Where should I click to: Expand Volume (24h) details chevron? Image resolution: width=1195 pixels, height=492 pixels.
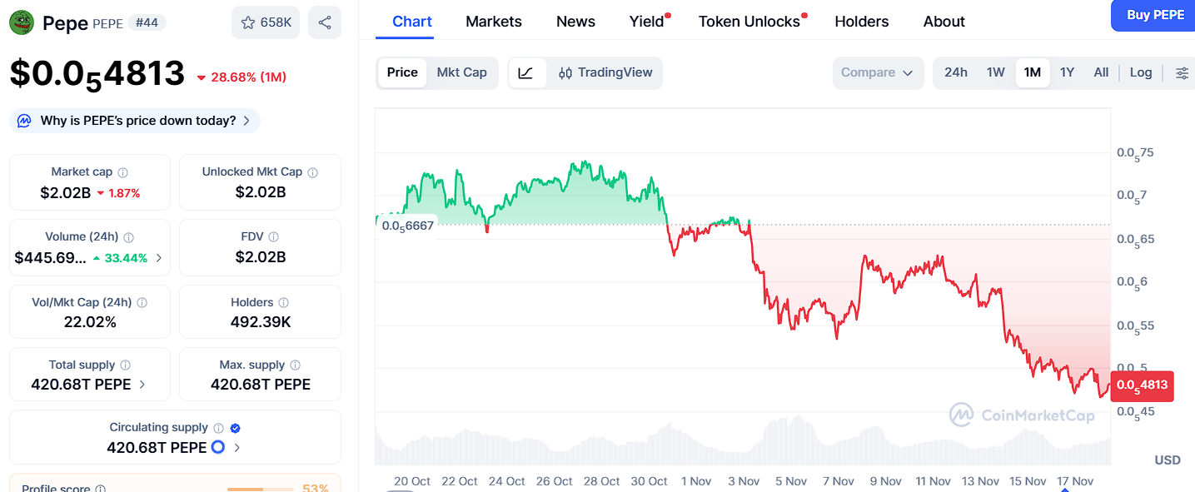click(x=159, y=258)
